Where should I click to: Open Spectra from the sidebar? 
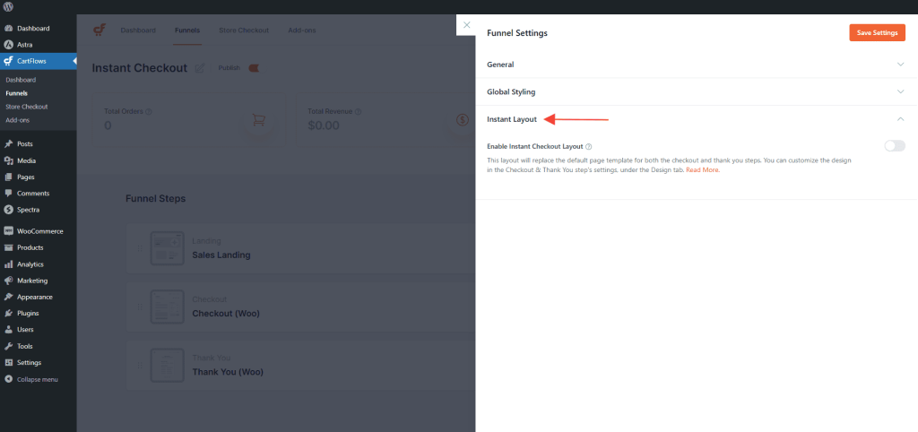[x=28, y=210]
